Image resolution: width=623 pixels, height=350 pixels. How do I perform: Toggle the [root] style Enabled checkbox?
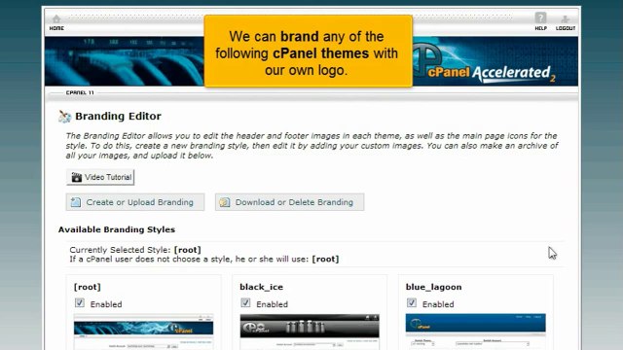[80, 303]
